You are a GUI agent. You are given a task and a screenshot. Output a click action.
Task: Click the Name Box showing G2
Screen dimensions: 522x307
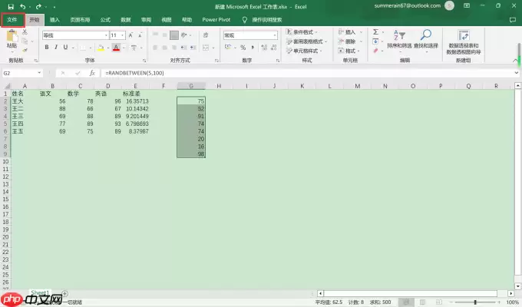pyautogui.click(x=22, y=73)
